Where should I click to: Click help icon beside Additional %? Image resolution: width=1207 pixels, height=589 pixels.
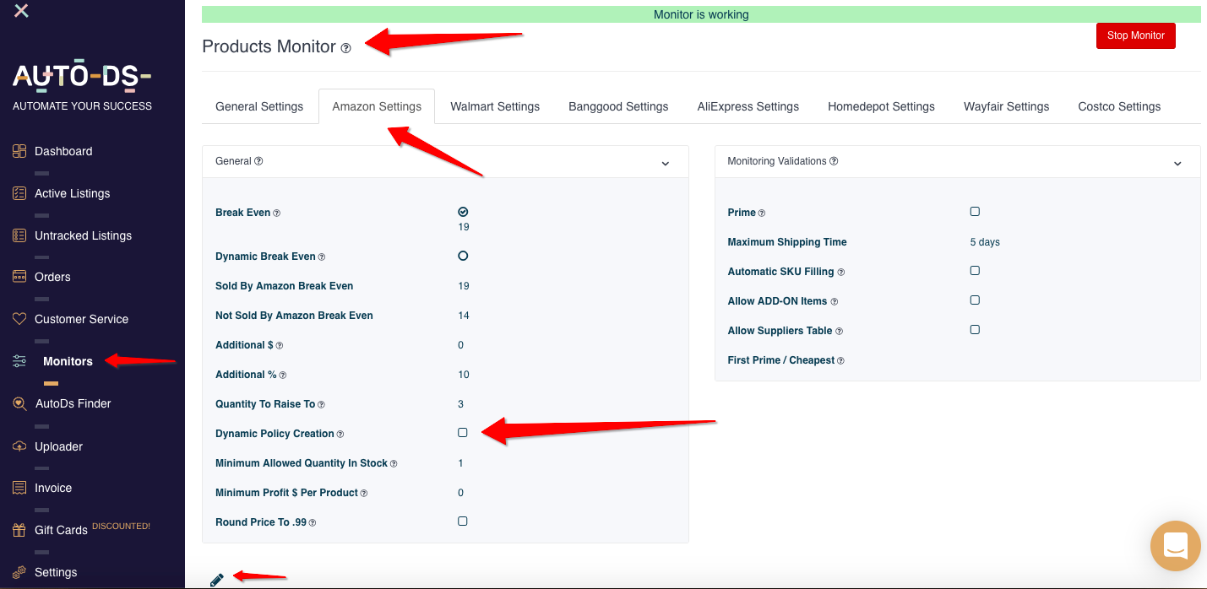(x=283, y=376)
